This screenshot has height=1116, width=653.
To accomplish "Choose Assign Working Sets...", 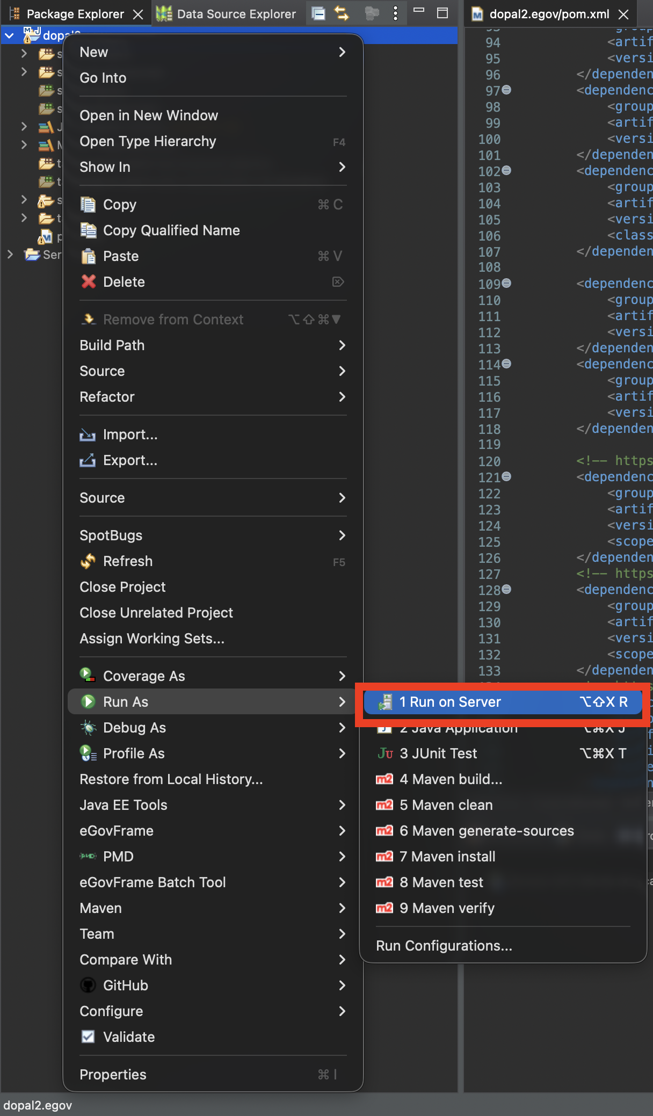I will pyautogui.click(x=213, y=639).
